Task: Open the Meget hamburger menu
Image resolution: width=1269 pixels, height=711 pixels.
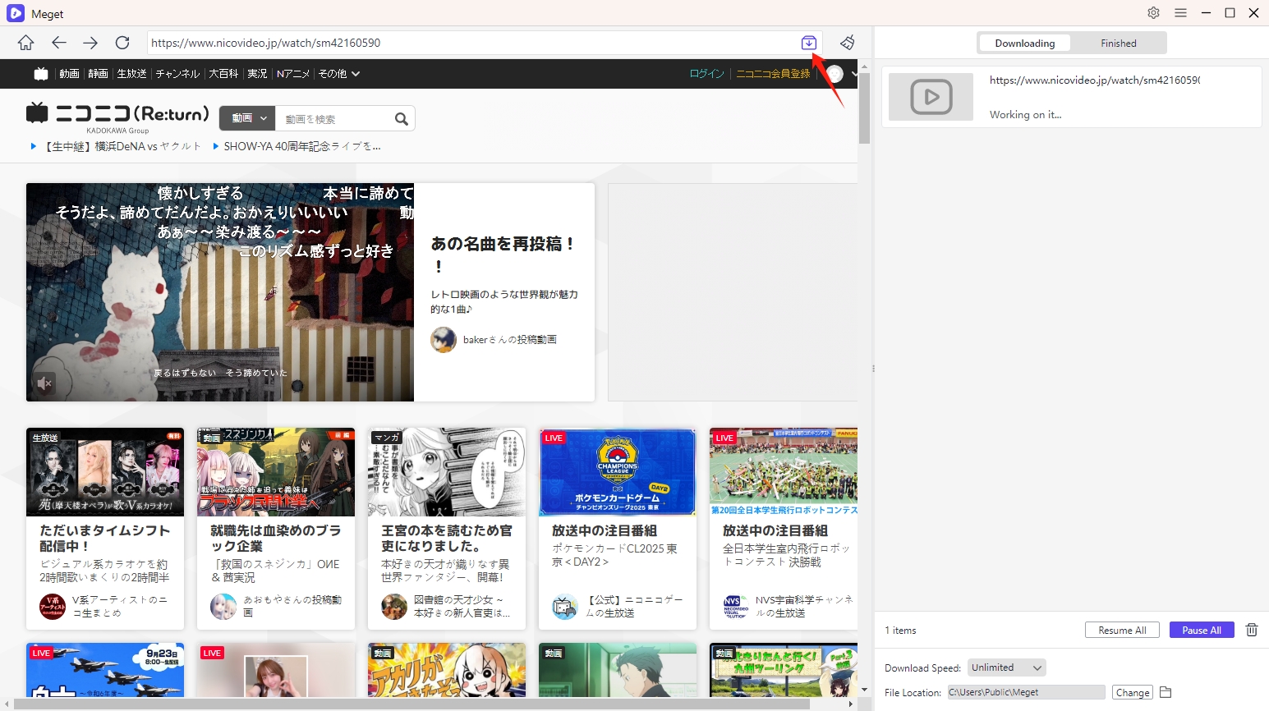Action: click(1180, 13)
